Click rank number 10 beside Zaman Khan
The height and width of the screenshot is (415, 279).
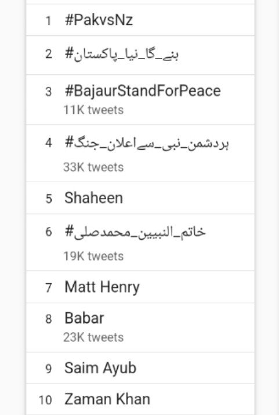(45, 400)
